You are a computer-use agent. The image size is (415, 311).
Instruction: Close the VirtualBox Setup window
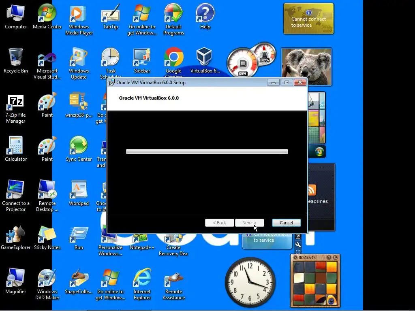coord(300,83)
